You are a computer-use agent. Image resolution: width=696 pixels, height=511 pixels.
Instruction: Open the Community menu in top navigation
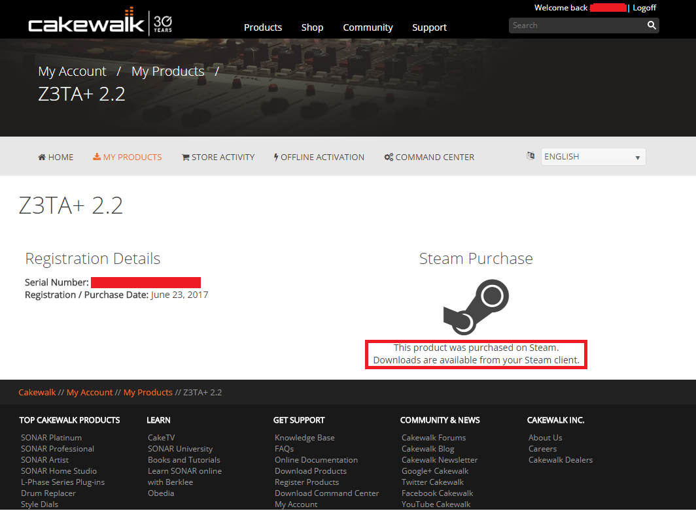[368, 27]
